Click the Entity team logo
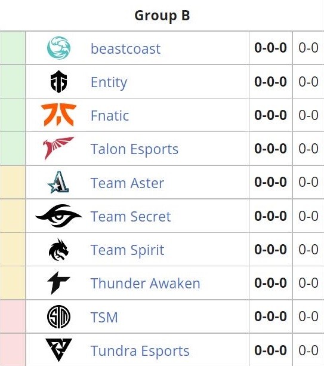The image size is (324, 366). point(59,82)
